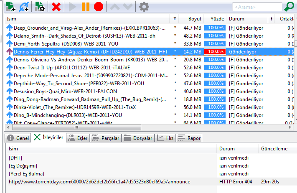Move torrent down in queue
Image resolution: width=297 pixels, height=193 pixels.
(128, 7)
